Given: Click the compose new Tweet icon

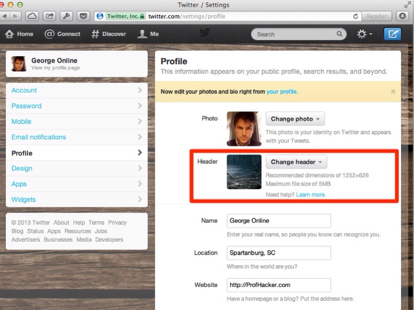Looking at the screenshot, I should coord(392,34).
